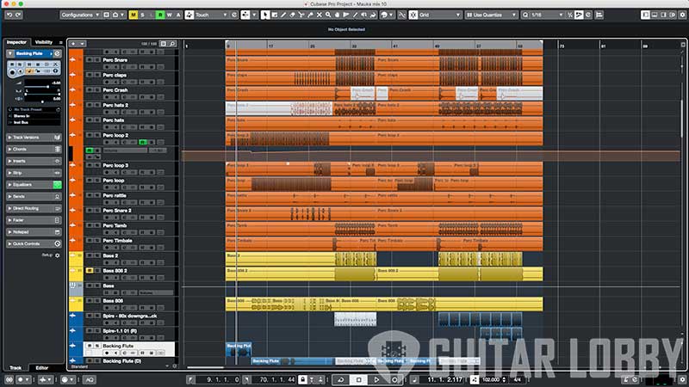Select the Object Selection arrow tool

tap(265, 15)
